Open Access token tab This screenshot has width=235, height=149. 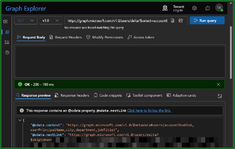[141, 37]
